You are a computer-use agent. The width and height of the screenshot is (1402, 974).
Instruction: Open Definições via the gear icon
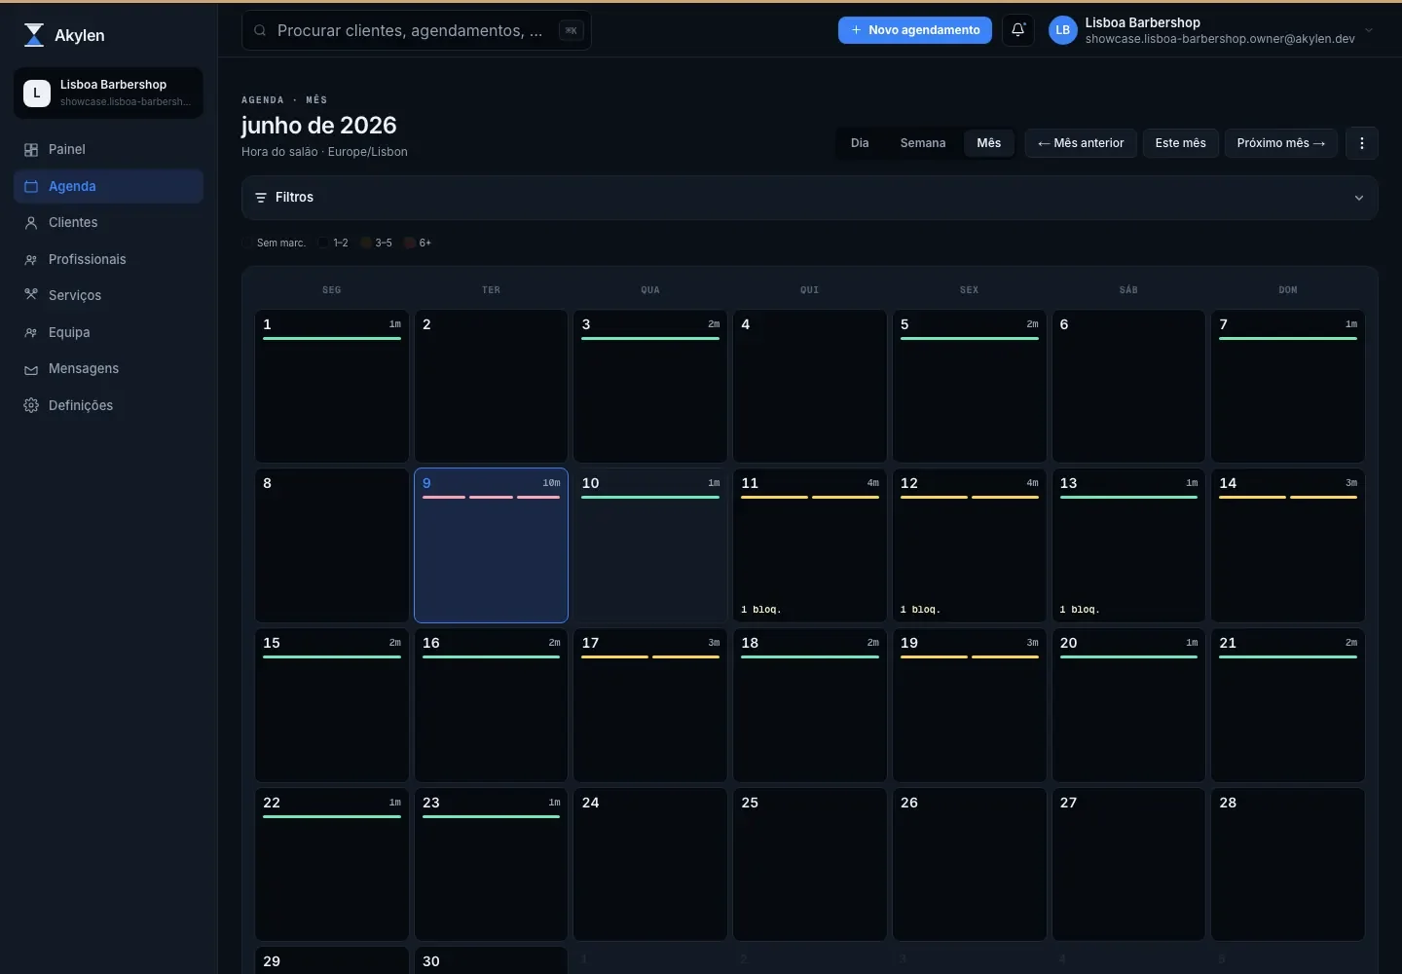pyautogui.click(x=31, y=405)
